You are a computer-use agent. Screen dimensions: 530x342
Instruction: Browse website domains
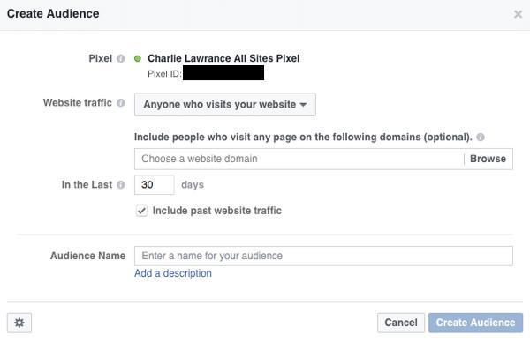tap(488, 159)
